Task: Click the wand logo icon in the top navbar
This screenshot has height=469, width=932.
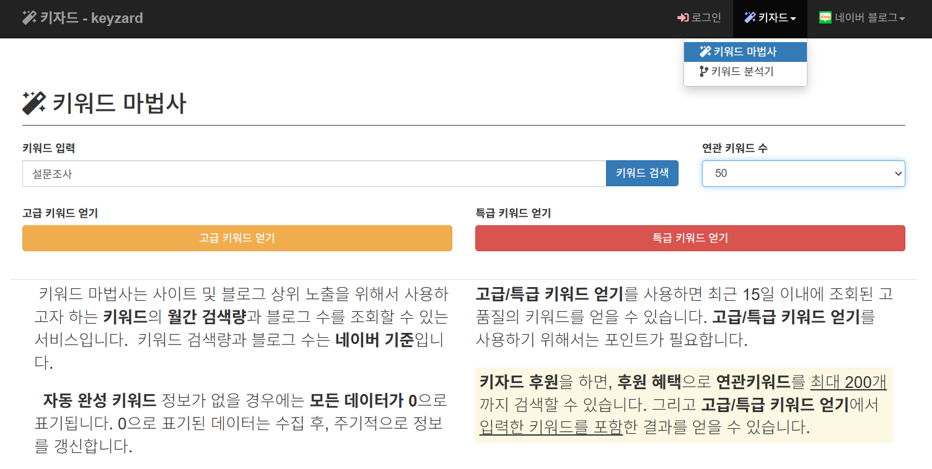Action: pyautogui.click(x=28, y=18)
